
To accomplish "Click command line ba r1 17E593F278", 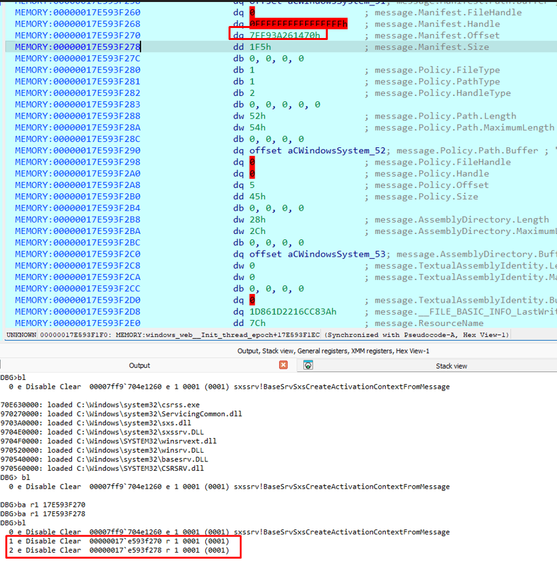I will [x=43, y=513].
